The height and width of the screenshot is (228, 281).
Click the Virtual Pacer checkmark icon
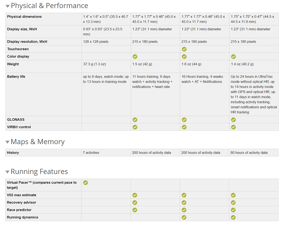[x=86, y=182]
